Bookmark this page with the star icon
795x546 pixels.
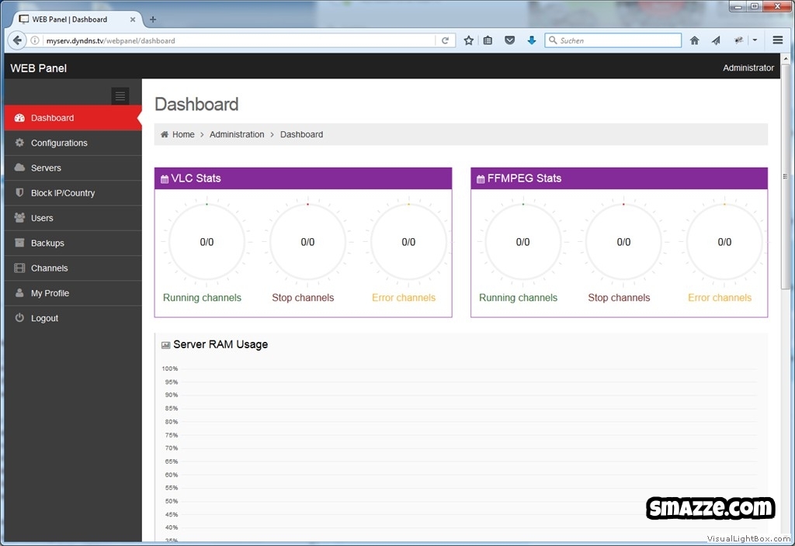pyautogui.click(x=468, y=40)
